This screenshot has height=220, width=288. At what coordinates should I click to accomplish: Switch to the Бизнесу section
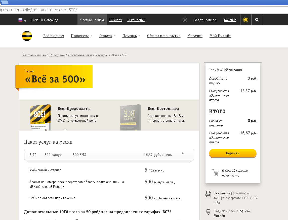click(115, 20)
